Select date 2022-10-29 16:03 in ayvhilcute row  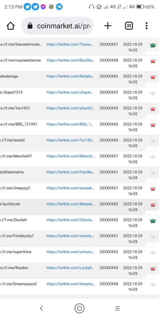(x=133, y=207)
